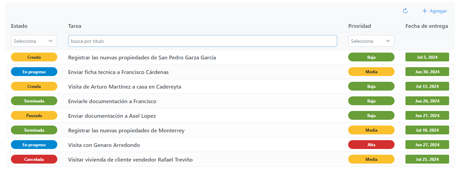Click the Pausada status badge
The image size is (459, 170).
coord(34,115)
